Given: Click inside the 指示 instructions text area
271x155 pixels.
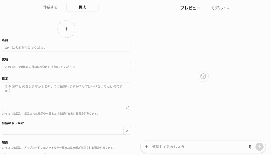Looking at the screenshot, I should [64, 97].
